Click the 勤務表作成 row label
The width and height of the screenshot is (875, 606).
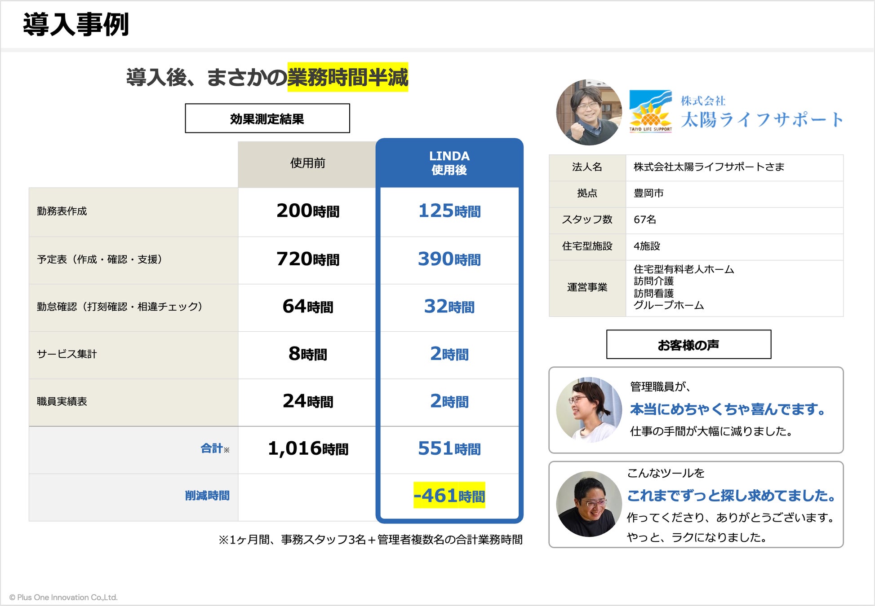point(62,211)
